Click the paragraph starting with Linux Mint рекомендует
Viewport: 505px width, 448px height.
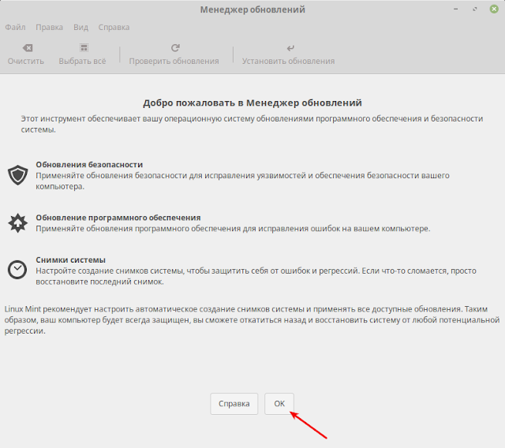coord(252,320)
